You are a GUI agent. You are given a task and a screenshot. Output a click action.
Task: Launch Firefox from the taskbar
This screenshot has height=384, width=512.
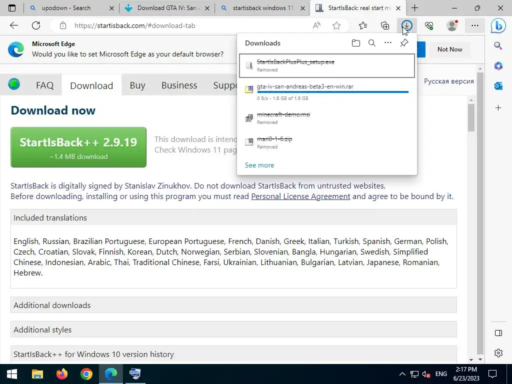click(61, 374)
